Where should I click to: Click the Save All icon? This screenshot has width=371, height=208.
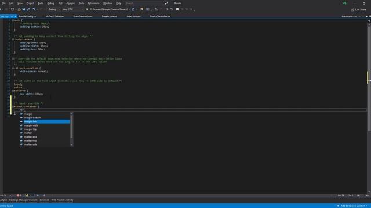click(x=28, y=9)
